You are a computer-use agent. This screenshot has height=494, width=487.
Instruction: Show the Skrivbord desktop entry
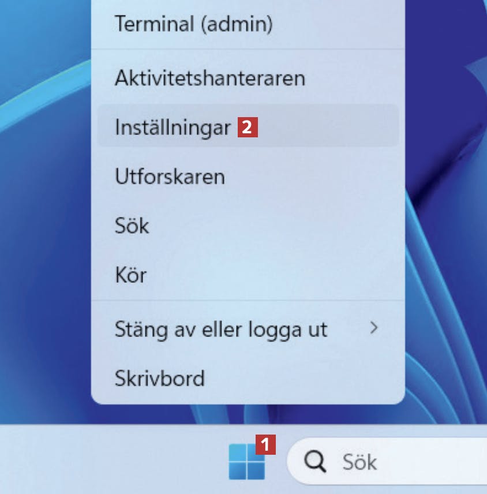click(248, 378)
